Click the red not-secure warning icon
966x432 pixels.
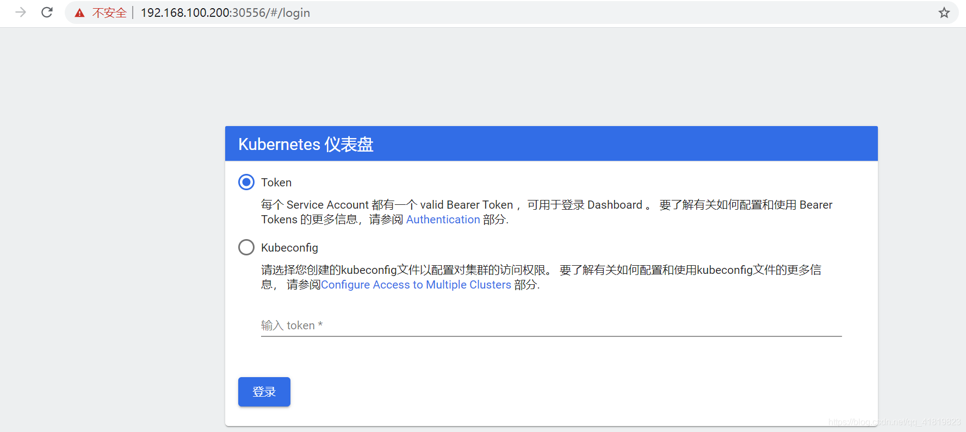tap(80, 13)
